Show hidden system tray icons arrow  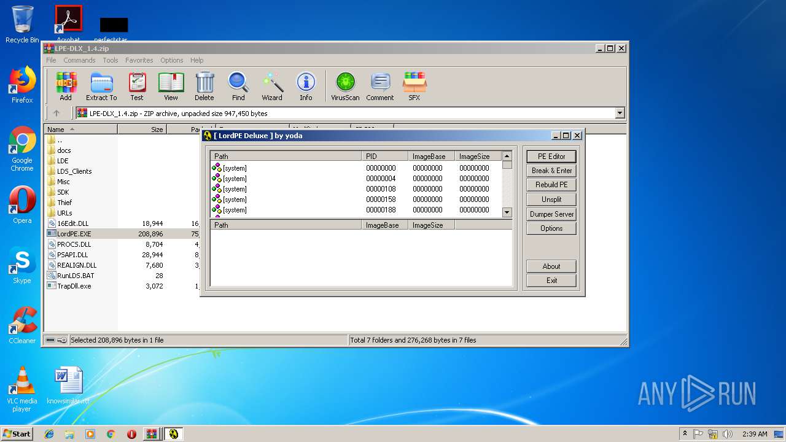685,434
